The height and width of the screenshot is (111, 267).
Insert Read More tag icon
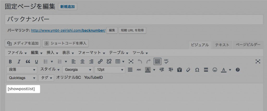point(206,70)
